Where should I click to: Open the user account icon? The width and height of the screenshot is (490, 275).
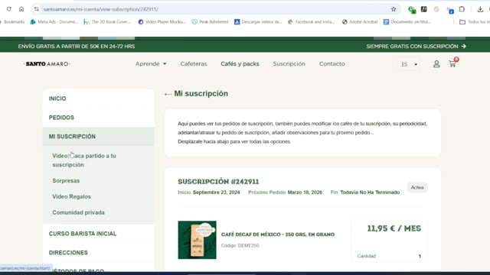[436, 64]
